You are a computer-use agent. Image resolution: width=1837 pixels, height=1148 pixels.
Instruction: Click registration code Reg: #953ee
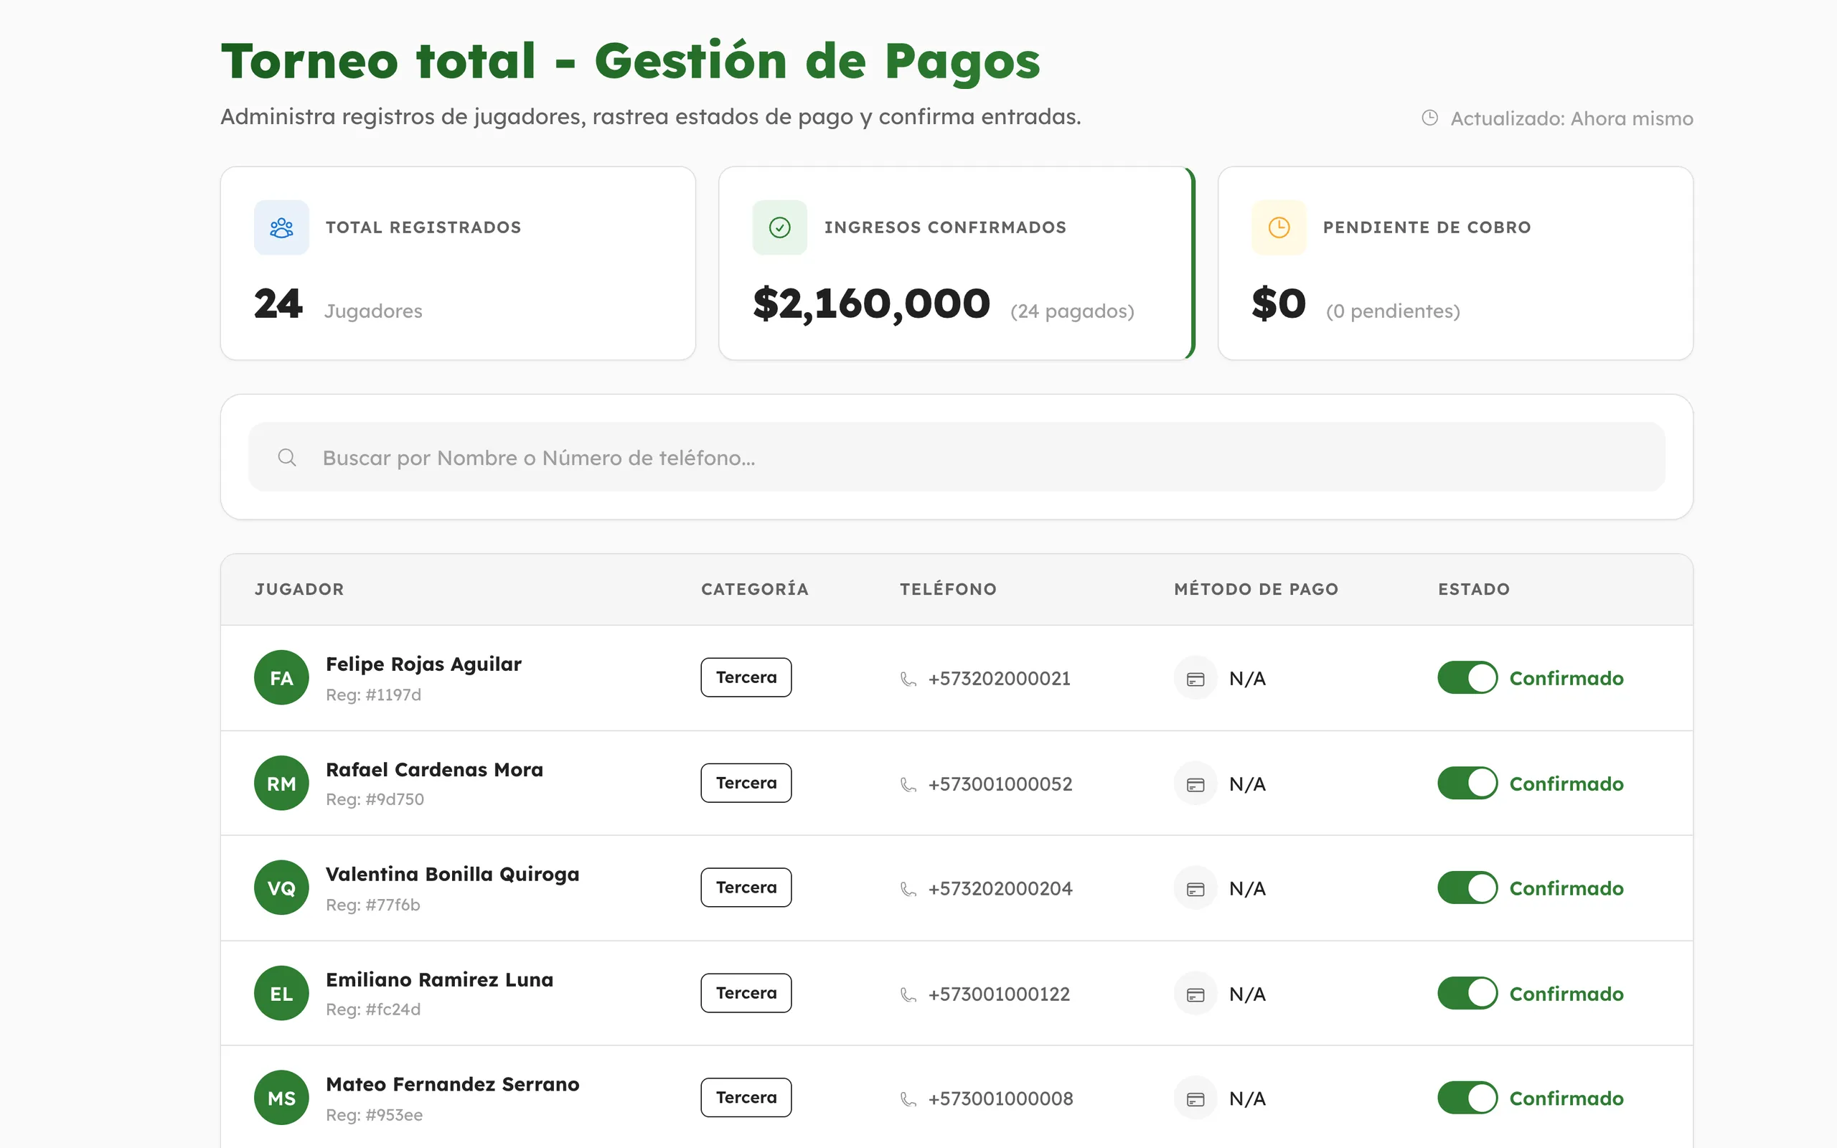click(375, 1115)
